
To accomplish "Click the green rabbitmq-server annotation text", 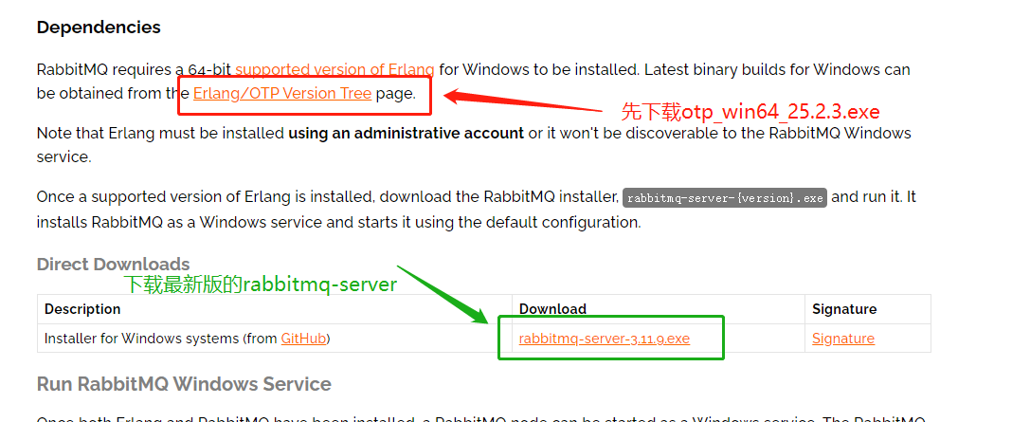I will (x=261, y=284).
